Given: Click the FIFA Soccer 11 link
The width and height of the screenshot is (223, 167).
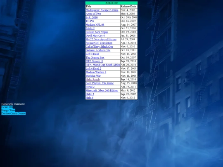Looking at the screenshot, I should coord(94,61).
